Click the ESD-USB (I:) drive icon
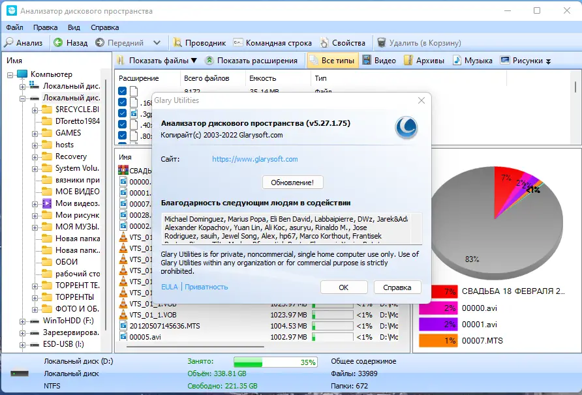Screen dimensions: 582x395 (x=35, y=345)
